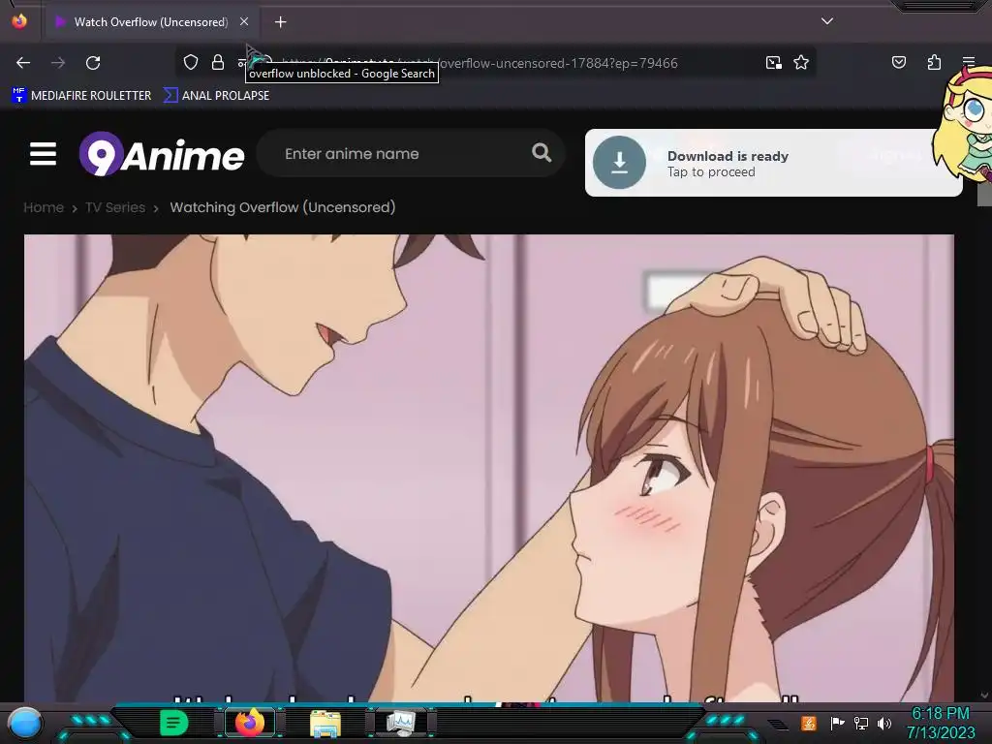992x744 pixels.
Task: Go to Home breadcrumb link
Action: tap(44, 207)
